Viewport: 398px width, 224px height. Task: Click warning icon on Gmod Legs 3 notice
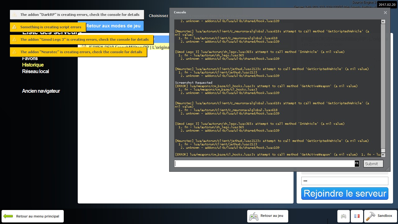(x=14, y=40)
